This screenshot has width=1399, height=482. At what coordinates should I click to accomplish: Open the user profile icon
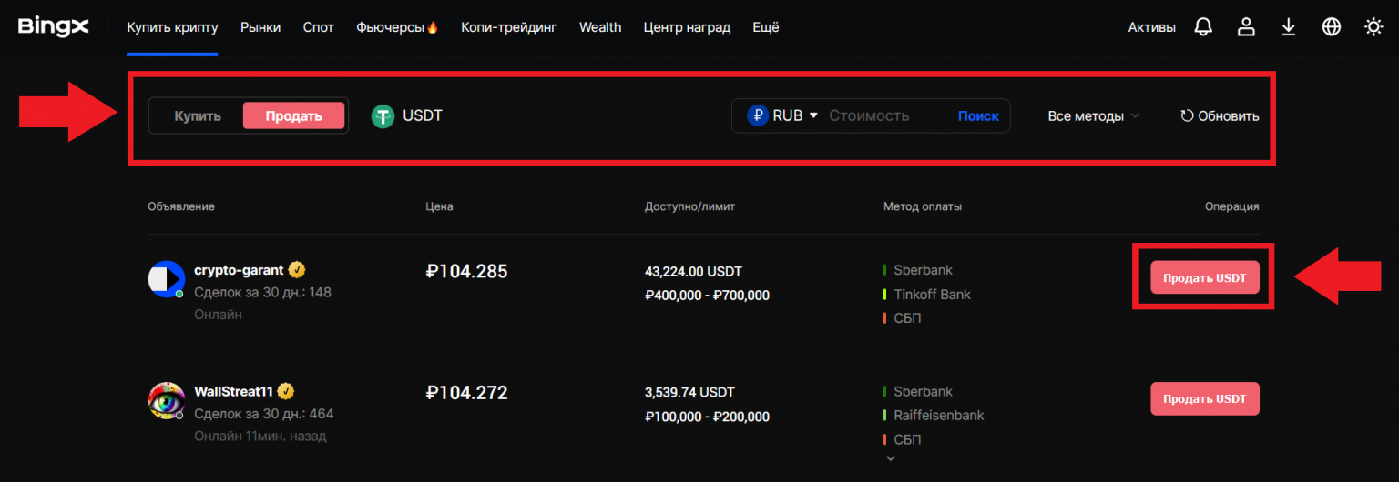tap(1246, 27)
